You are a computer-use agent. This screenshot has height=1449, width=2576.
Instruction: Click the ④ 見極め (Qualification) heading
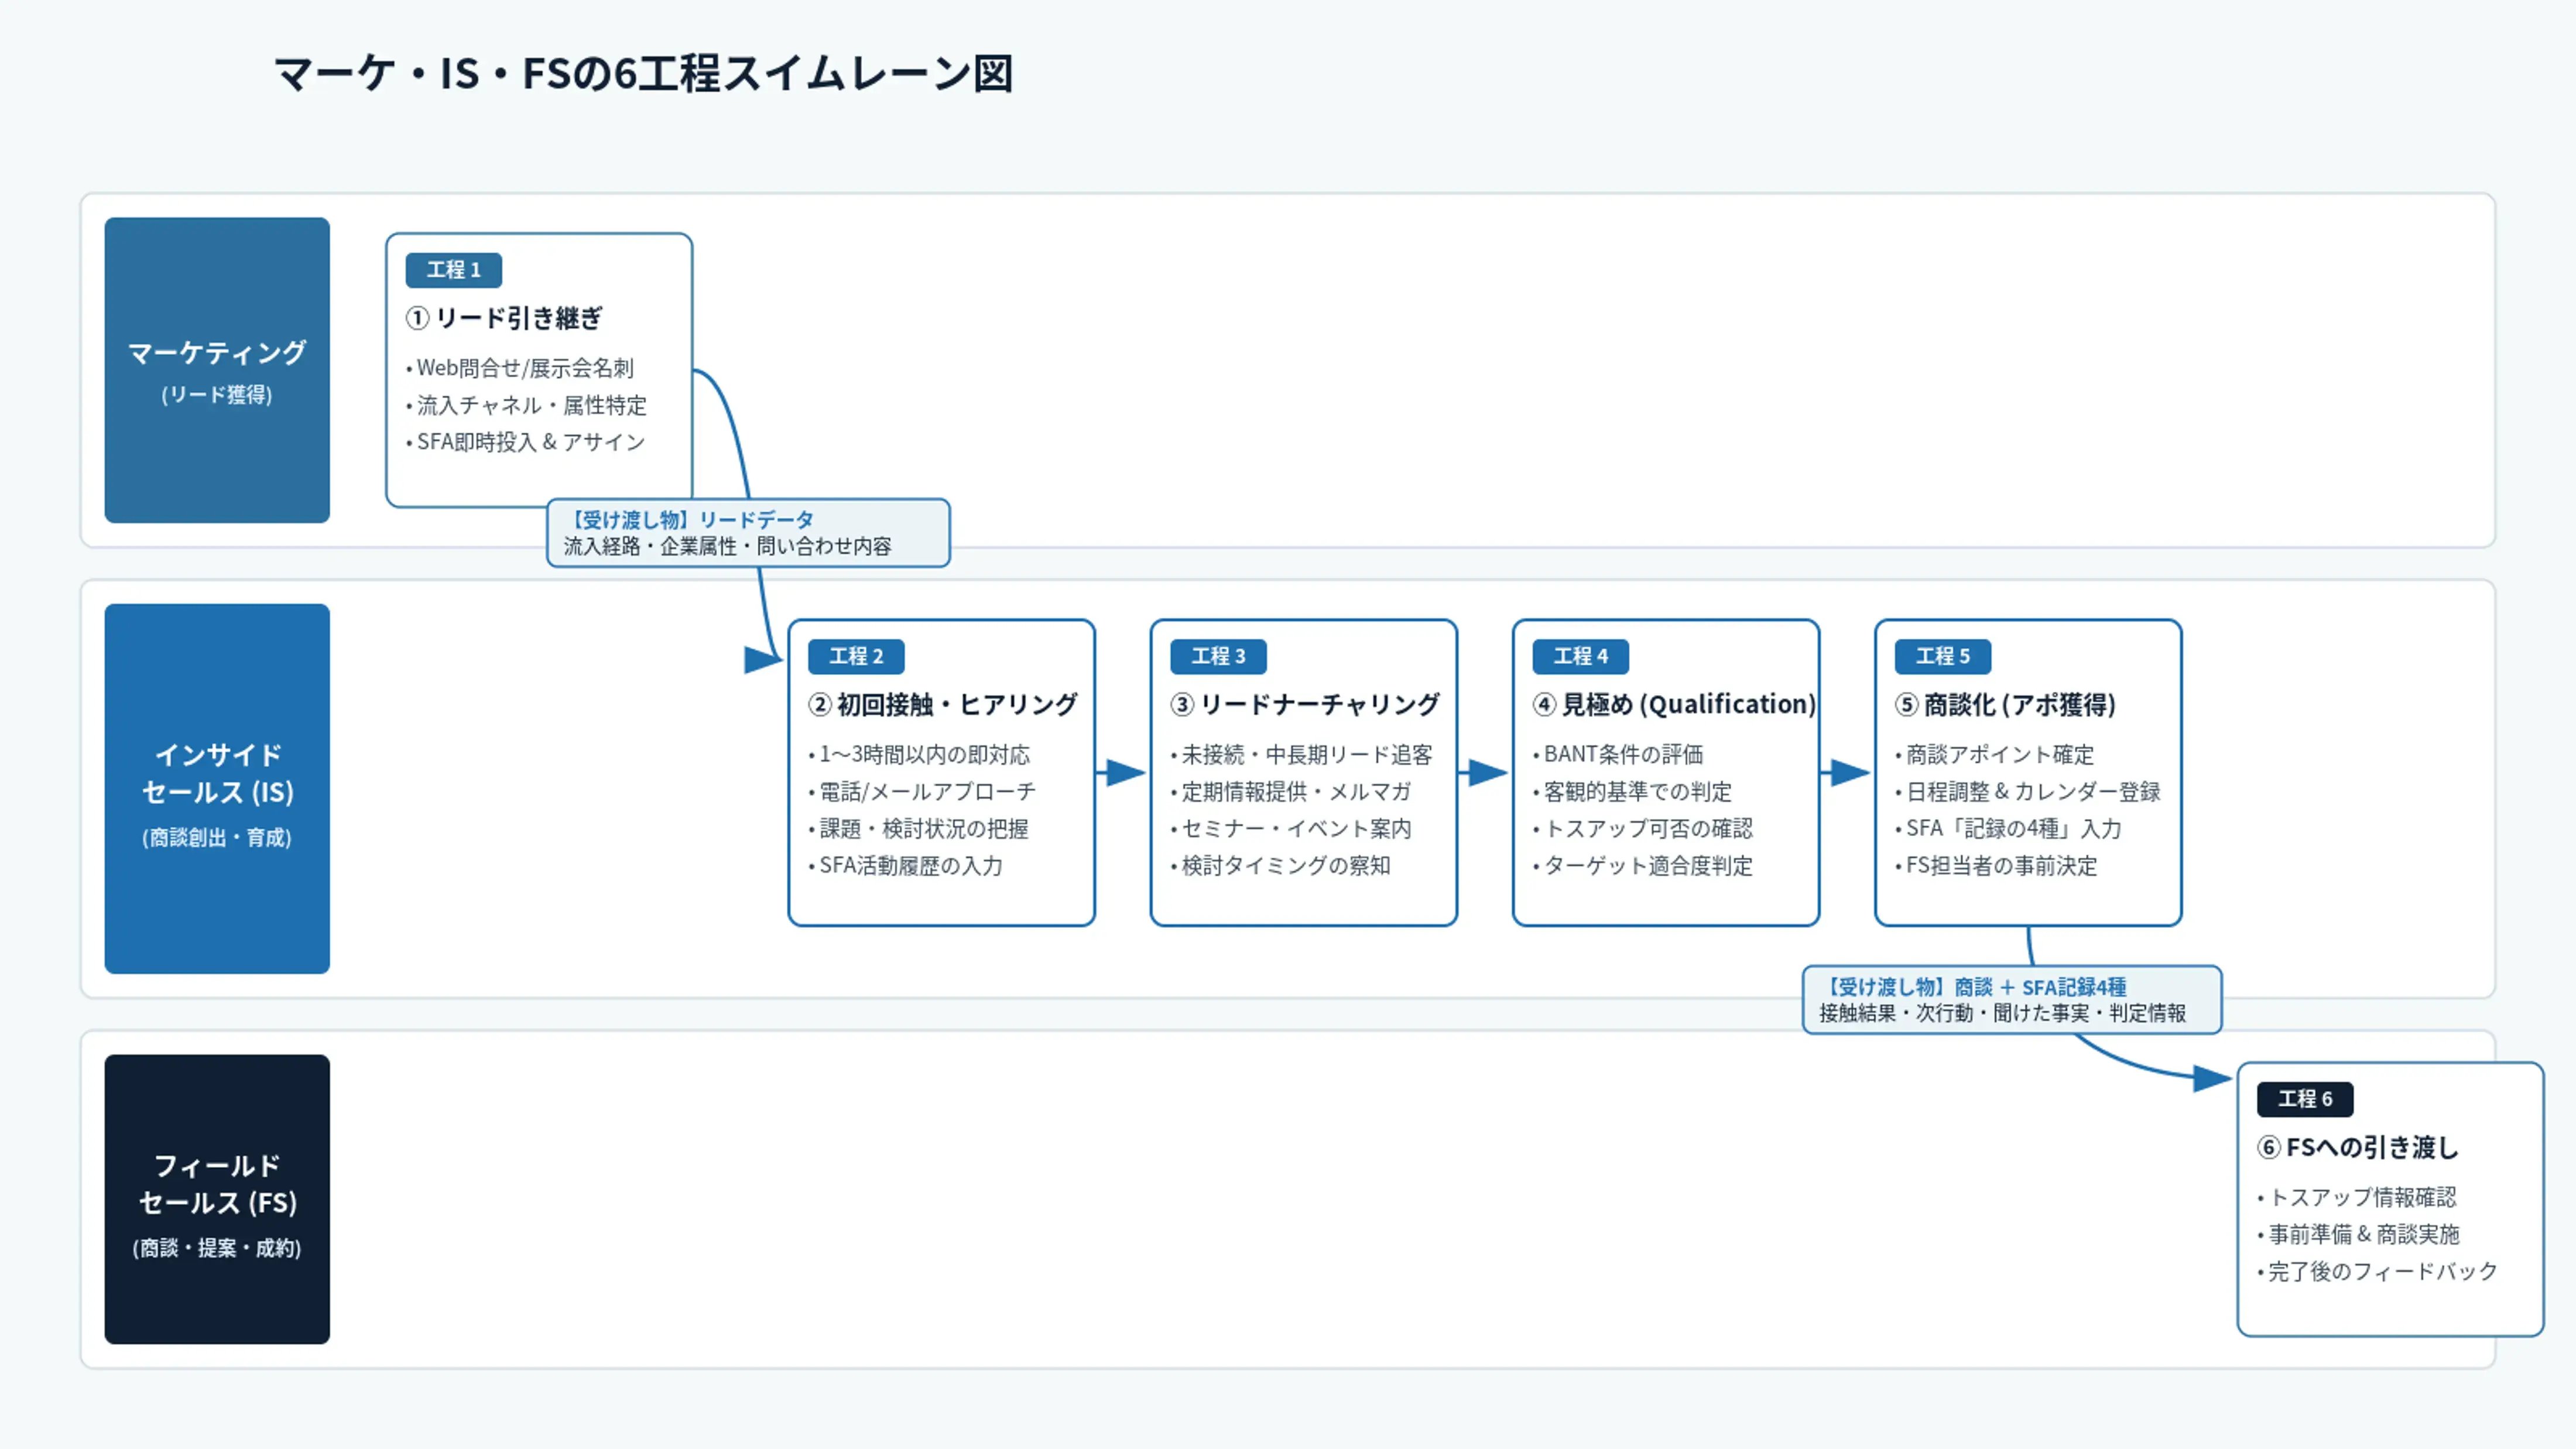coord(1674,704)
